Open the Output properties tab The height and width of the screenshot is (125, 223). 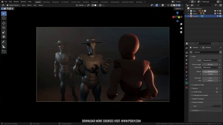[187, 56]
